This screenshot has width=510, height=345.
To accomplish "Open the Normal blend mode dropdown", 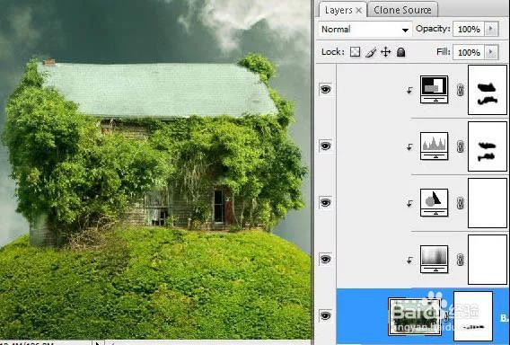I will 365,30.
